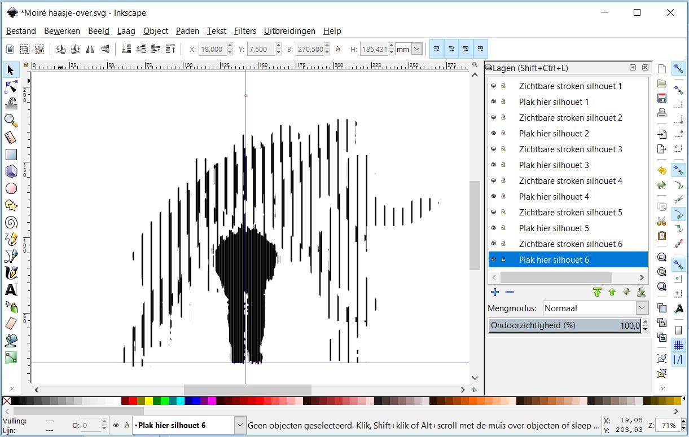Toggle lock on Plak hier silhouet 4 layer
Screen dimensions: 689x437
click(504, 196)
